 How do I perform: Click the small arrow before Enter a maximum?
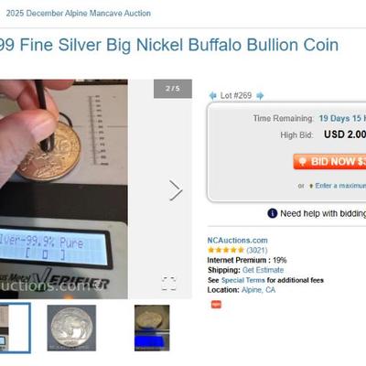click(311, 186)
